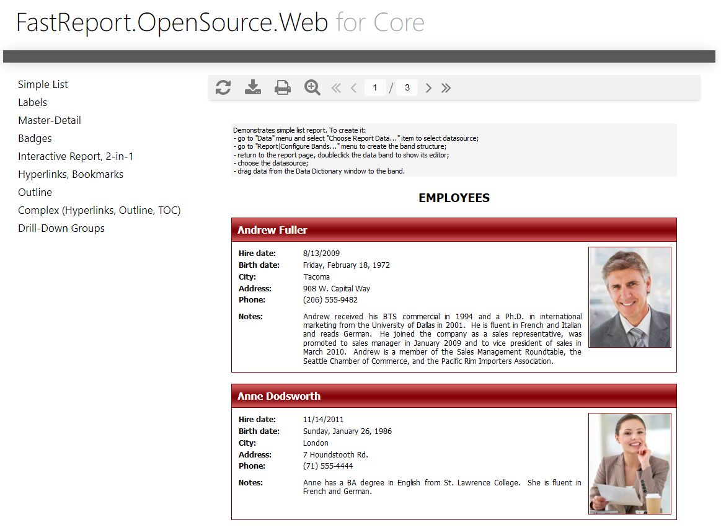
Task: Select the Labels report sample
Action: [32, 102]
